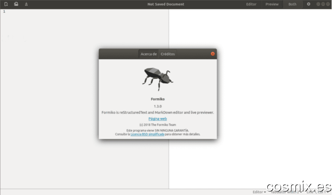Screen dimensions: 332x195
Task: Click the (c) 2018 The Formiko Team text
Action: (158, 125)
